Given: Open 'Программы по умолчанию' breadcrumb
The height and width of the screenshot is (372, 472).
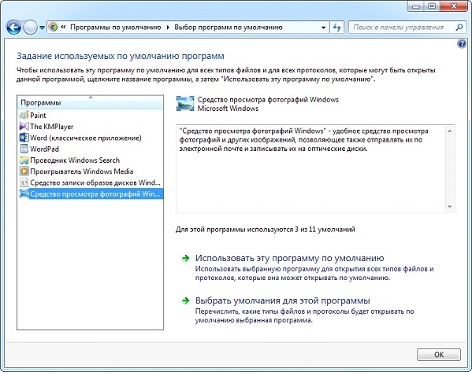Looking at the screenshot, I should click(116, 28).
